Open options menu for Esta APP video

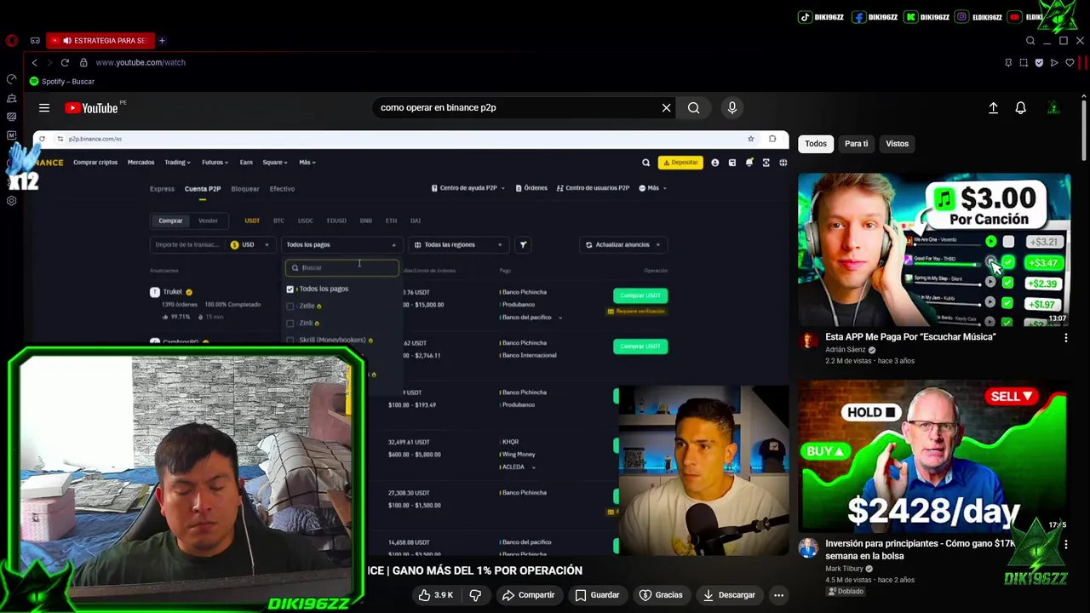coord(1065,338)
